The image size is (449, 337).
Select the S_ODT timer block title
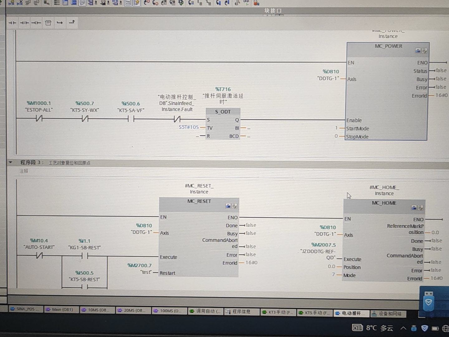tap(223, 112)
